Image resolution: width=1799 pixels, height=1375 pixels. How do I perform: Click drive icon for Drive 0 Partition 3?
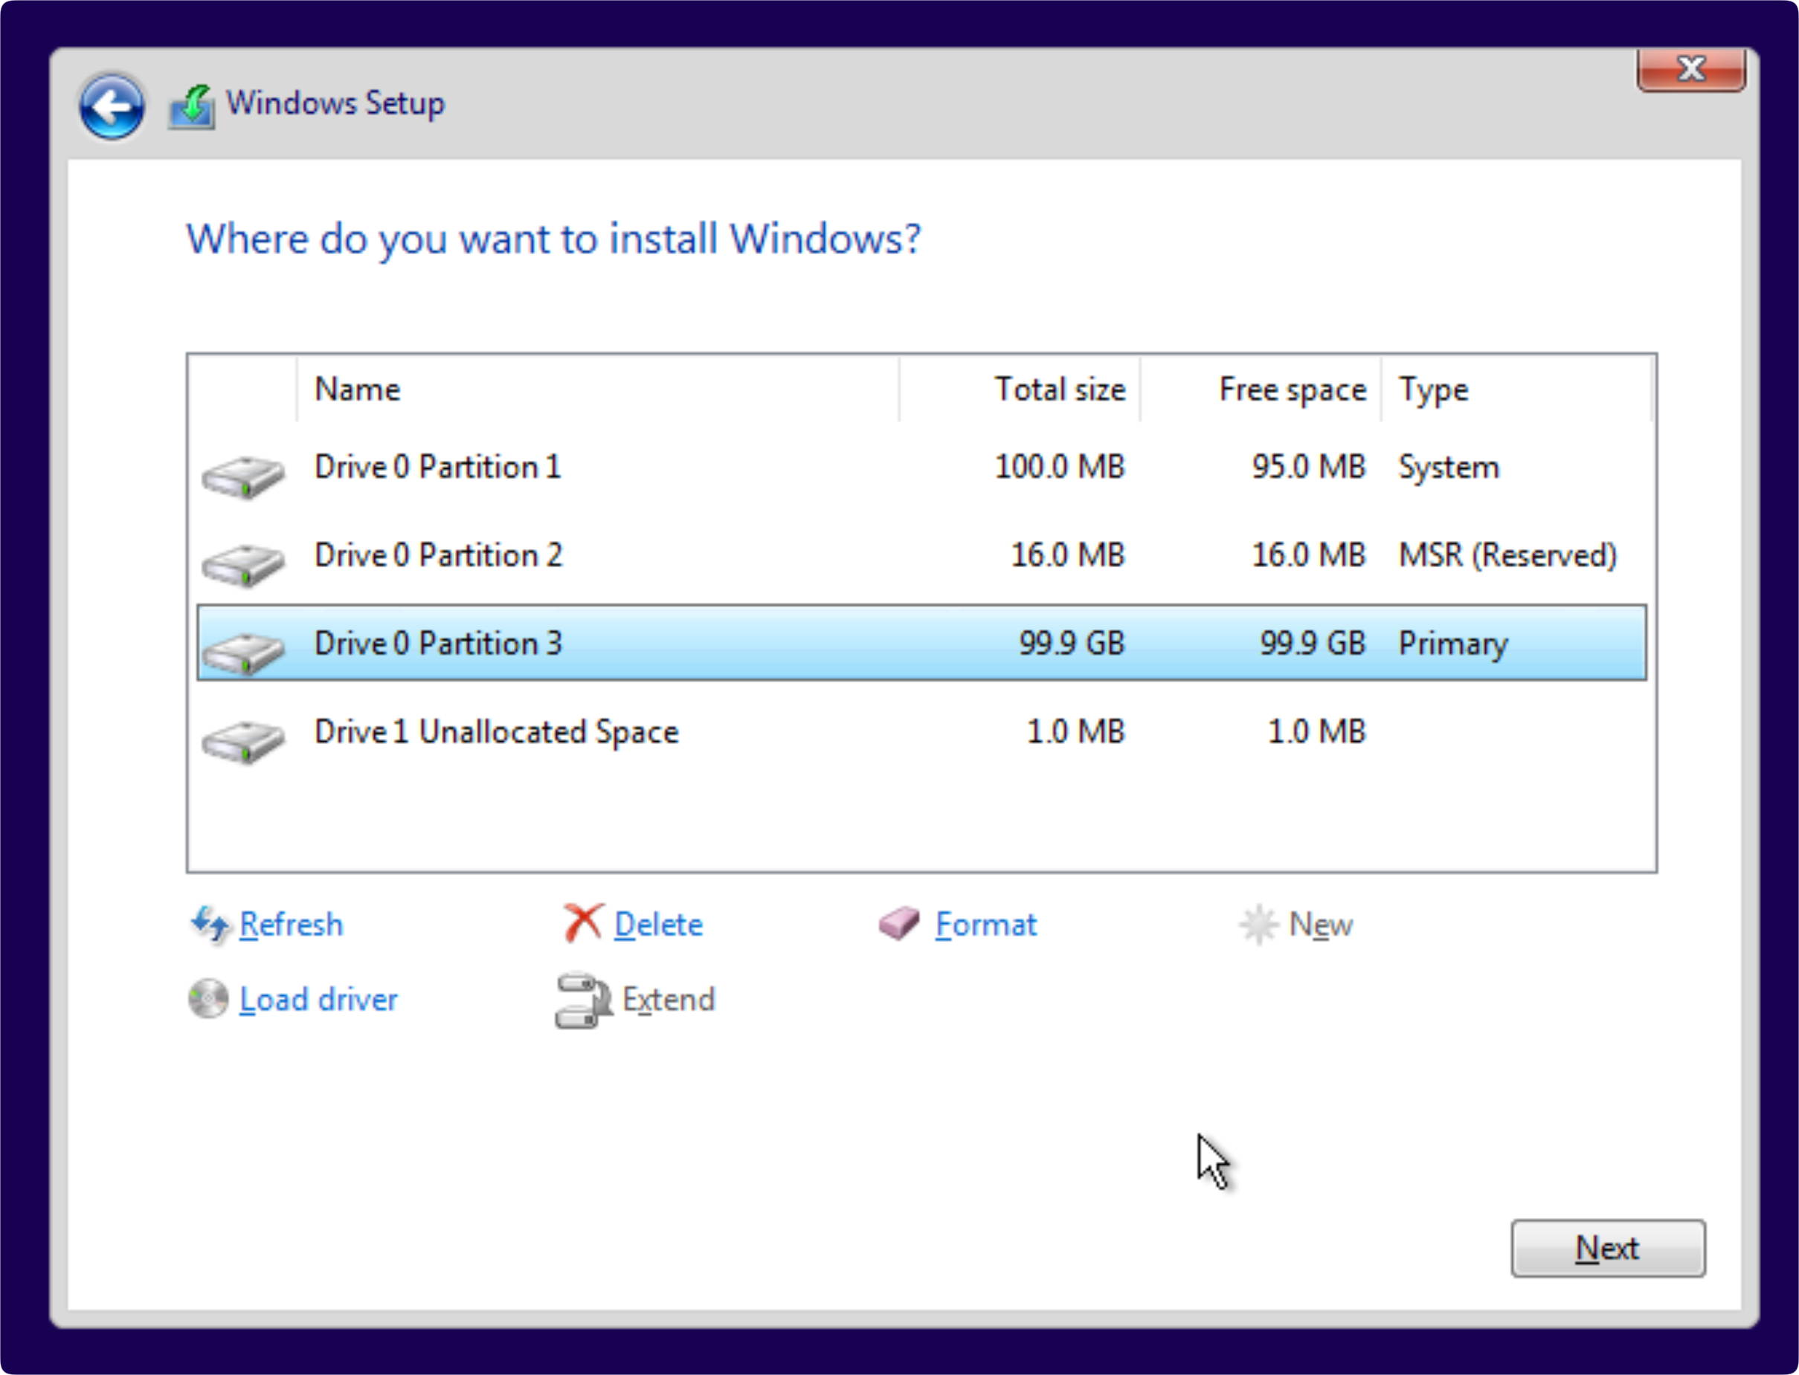tap(243, 653)
